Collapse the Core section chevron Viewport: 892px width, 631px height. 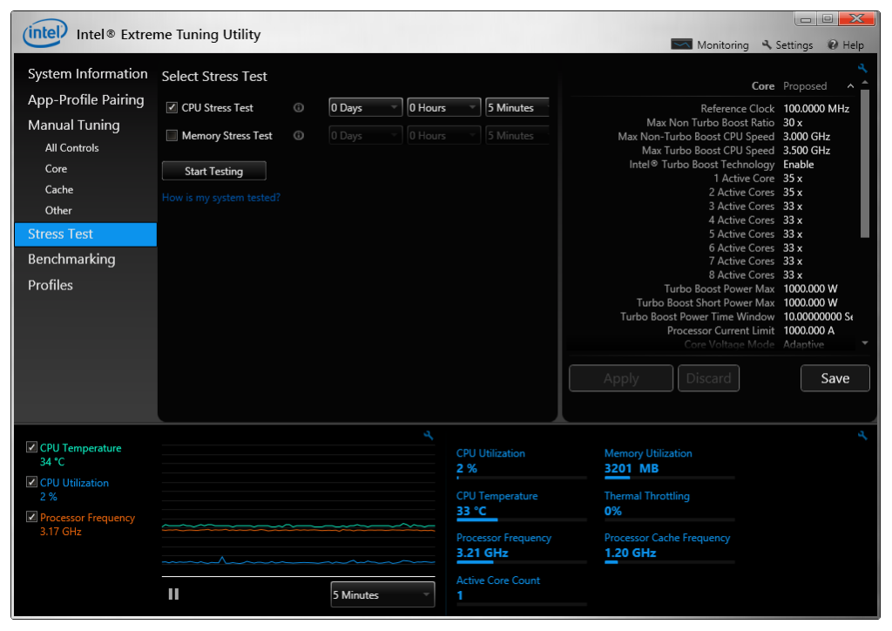point(850,86)
